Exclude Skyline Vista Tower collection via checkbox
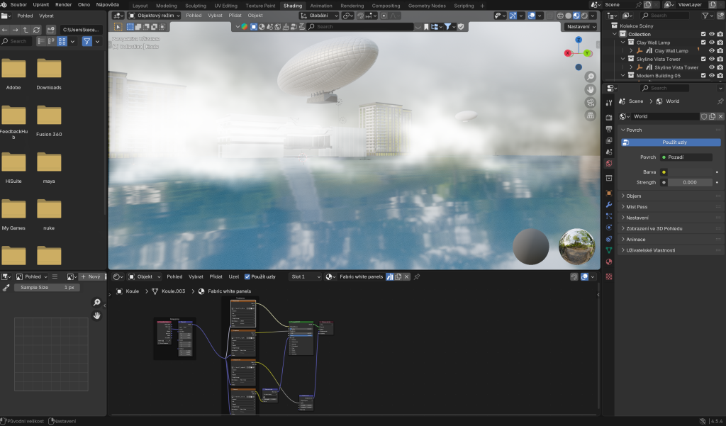The width and height of the screenshot is (726, 426). (x=703, y=59)
